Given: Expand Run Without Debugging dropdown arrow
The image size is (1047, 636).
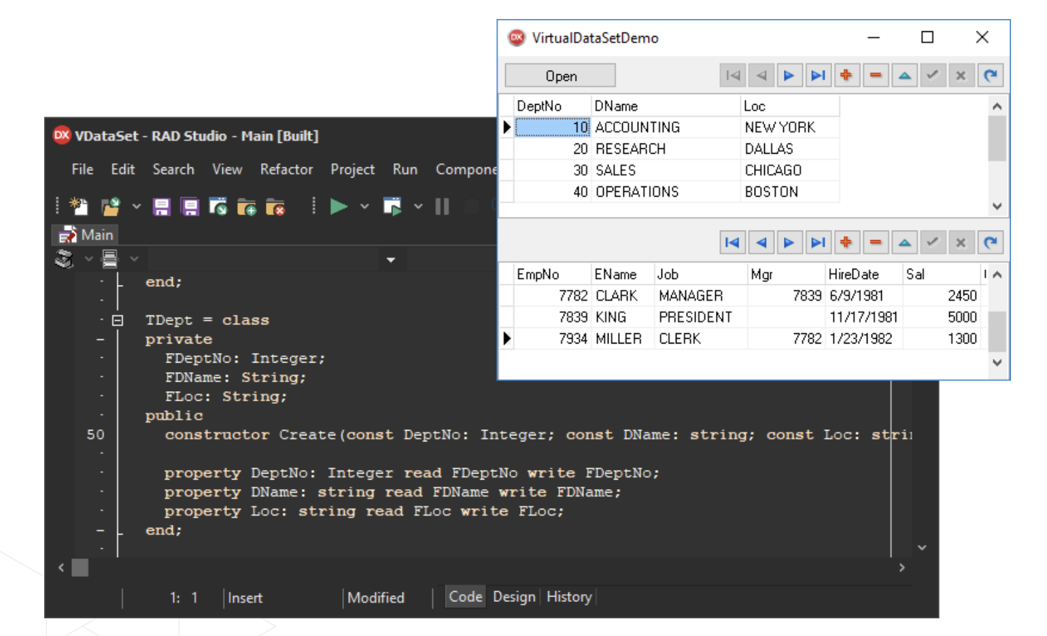Looking at the screenshot, I should click(418, 206).
